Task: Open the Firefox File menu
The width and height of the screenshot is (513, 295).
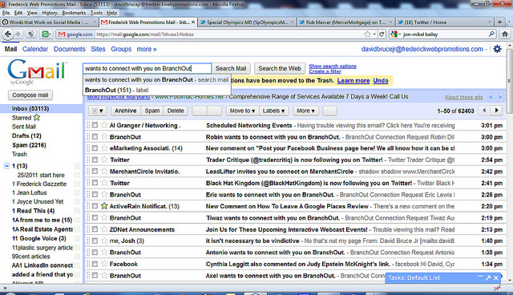Action: [x=6, y=13]
